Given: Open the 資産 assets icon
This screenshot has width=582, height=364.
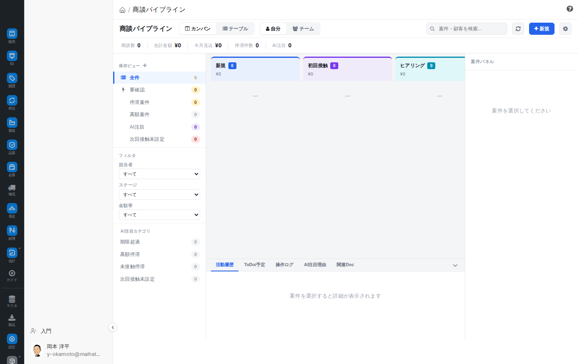Looking at the screenshot, I should [12, 208].
